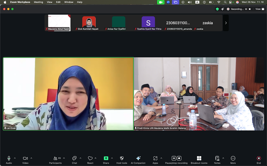Viewport: 267px width, 166px height.
Task: Expand the Video options arrow
Action: 31,158
